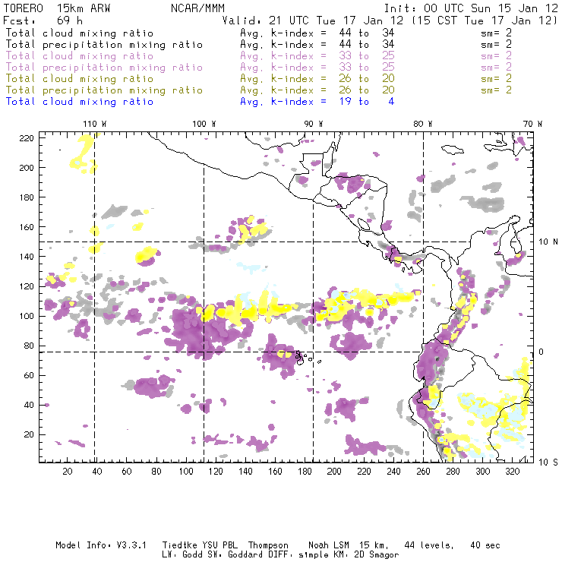Click the "10 S" latitude label
The image size is (562, 562).
pyautogui.click(x=548, y=463)
